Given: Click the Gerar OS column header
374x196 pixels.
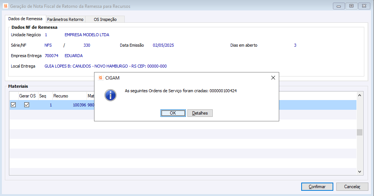Looking at the screenshot, I should click(x=27, y=96).
